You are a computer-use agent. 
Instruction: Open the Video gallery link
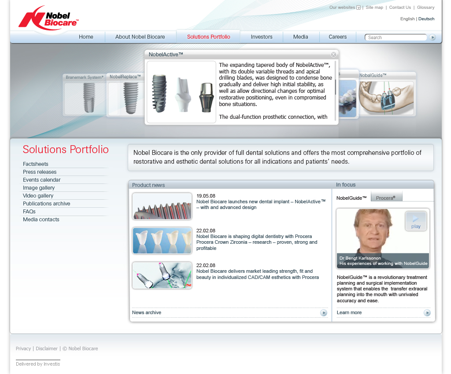point(38,196)
